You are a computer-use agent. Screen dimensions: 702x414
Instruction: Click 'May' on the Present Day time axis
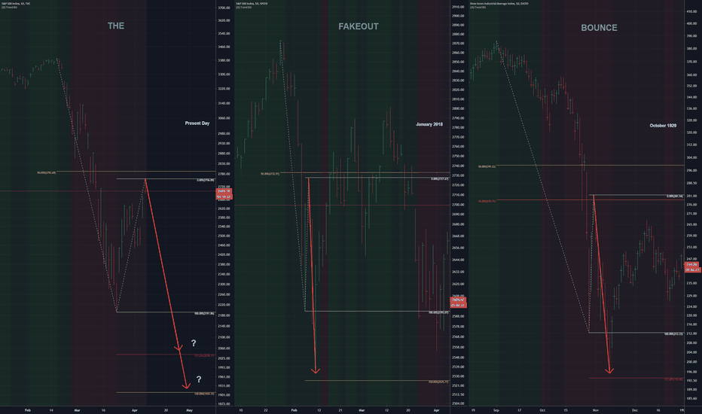(189, 410)
